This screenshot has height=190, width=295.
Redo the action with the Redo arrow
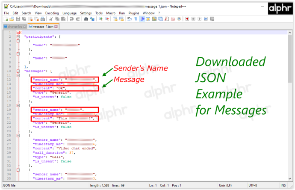point(78,19)
